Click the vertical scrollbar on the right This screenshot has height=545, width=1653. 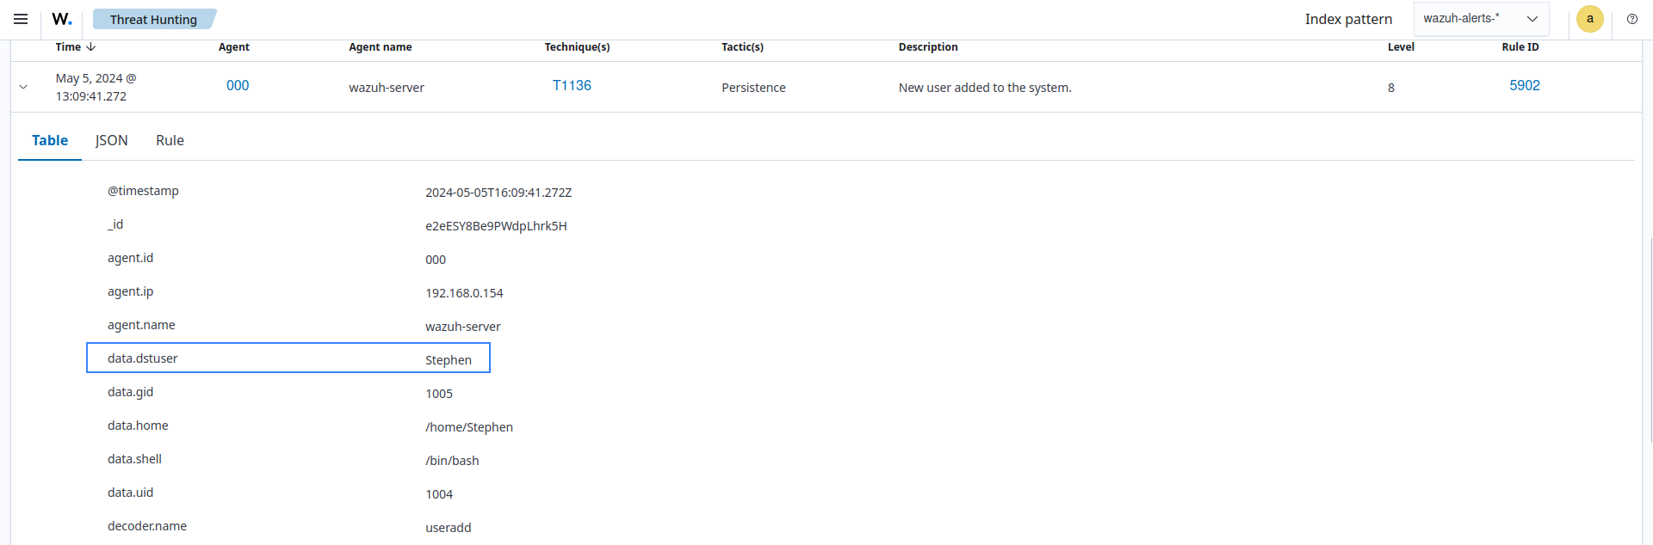1648,344
